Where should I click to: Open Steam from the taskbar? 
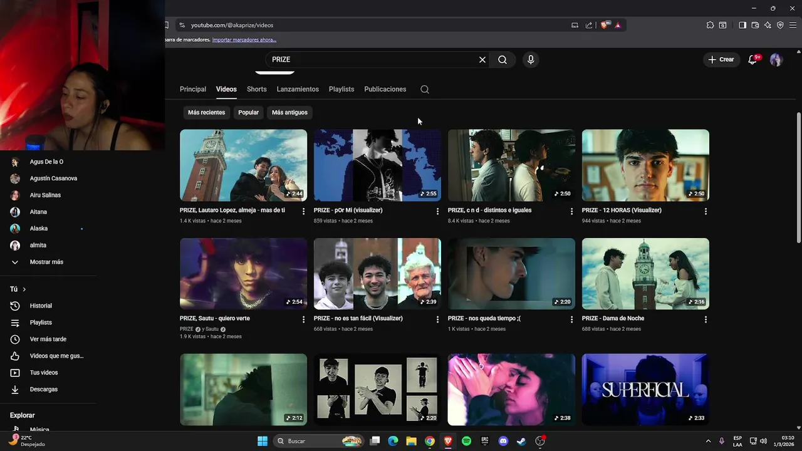click(521, 441)
